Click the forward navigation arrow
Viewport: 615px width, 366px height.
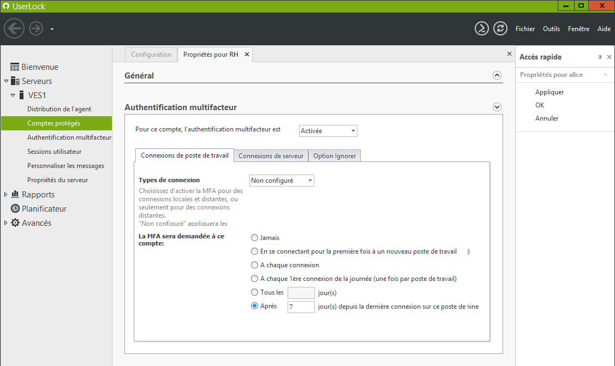pos(36,28)
